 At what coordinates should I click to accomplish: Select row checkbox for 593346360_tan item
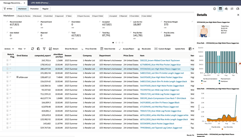[x=7, y=69]
